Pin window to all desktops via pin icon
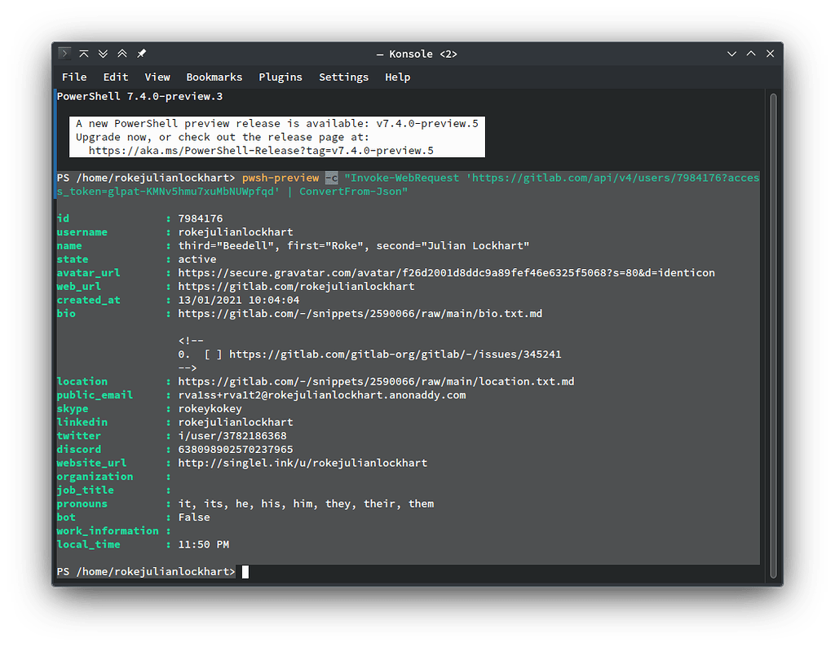Image resolution: width=835 pixels, height=647 pixels. pos(140,53)
